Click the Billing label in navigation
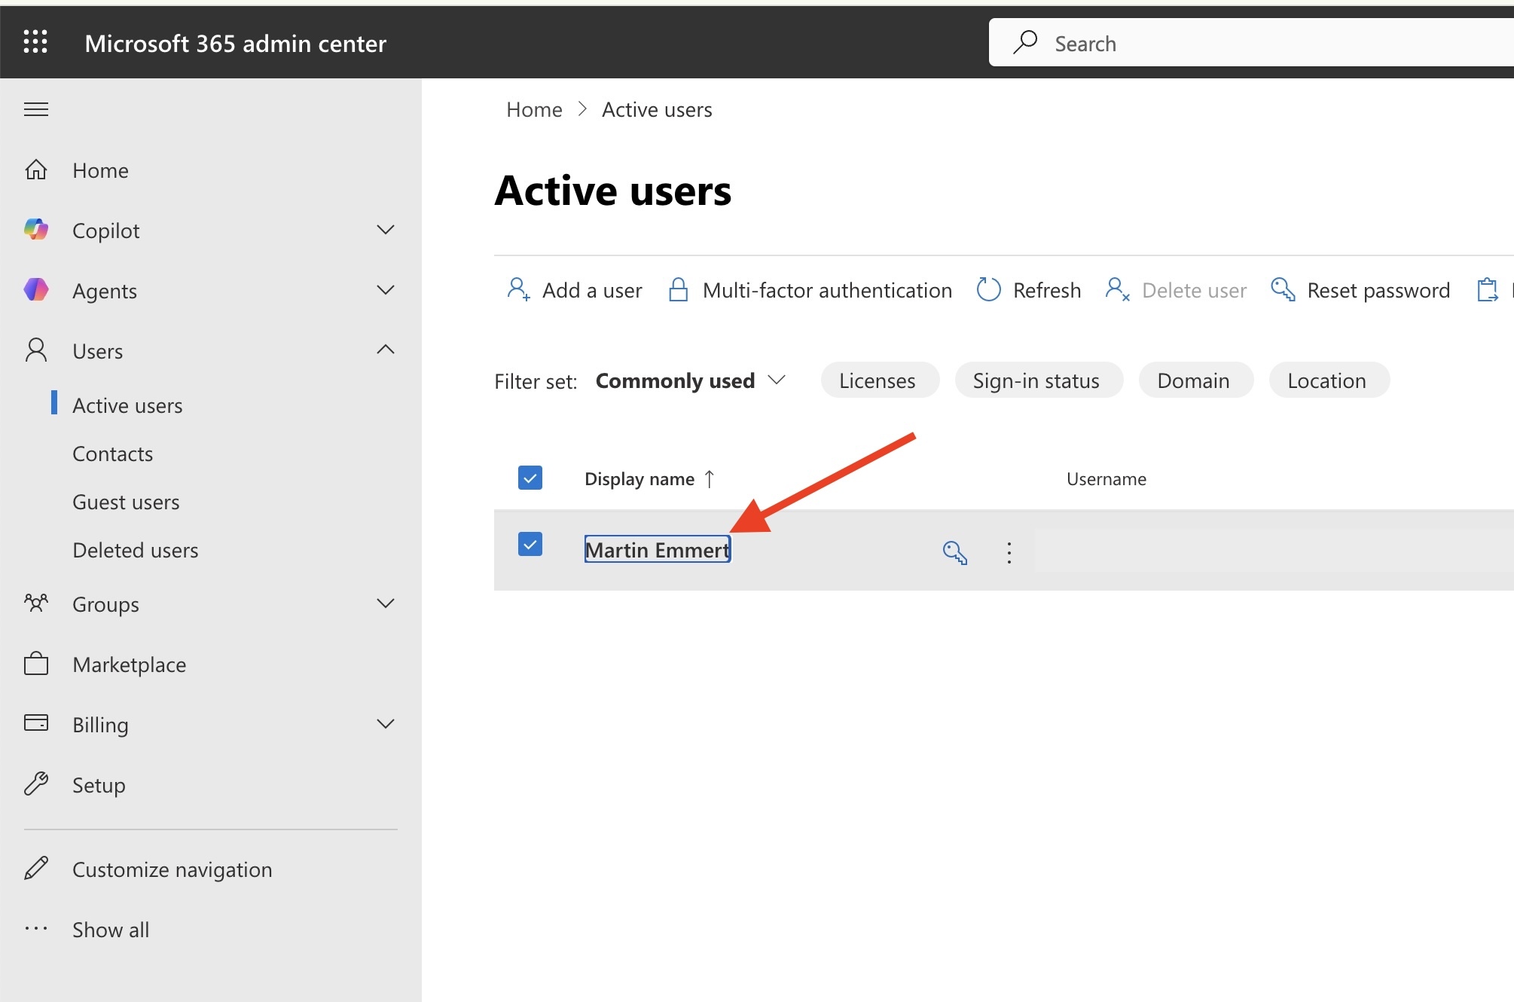Screen dimensions: 1514x1002 (x=100, y=725)
